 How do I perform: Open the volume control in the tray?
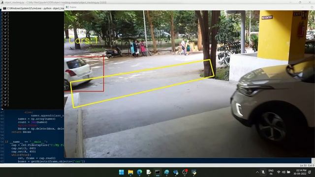coord(283,172)
